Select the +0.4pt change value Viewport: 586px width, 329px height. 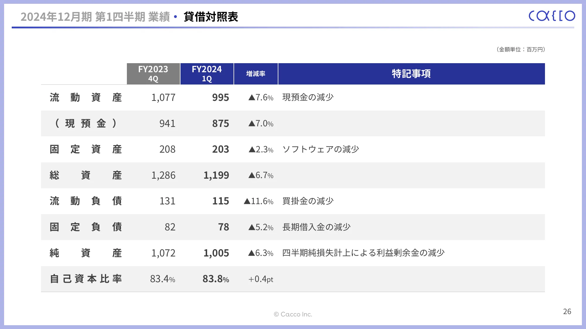(261, 279)
